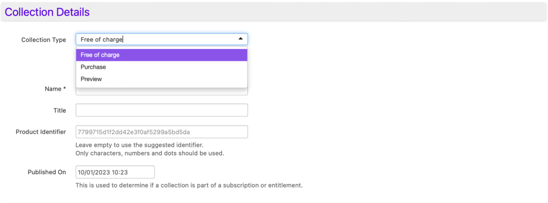The image size is (548, 203).
Task: Focus the Product Identifier input field
Action: 161,132
